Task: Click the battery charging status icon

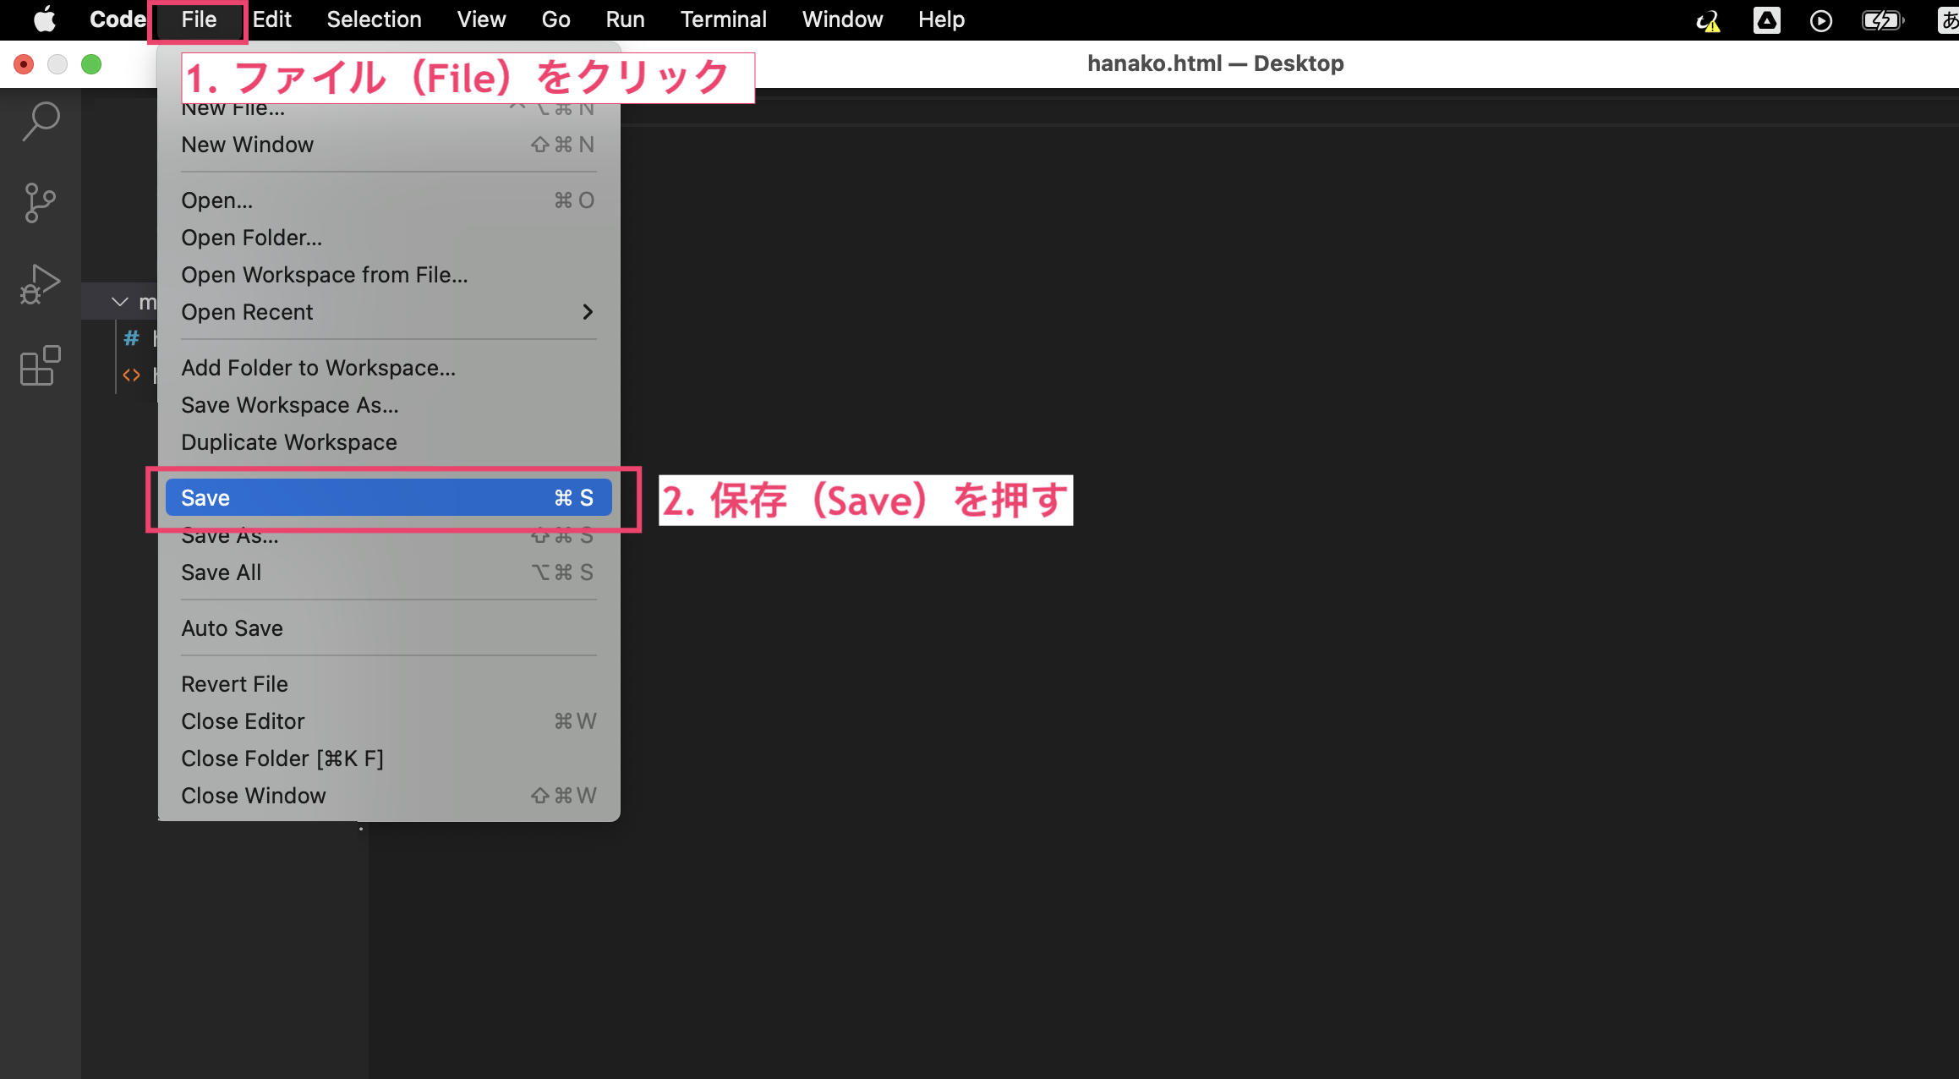Action: pyautogui.click(x=1882, y=20)
